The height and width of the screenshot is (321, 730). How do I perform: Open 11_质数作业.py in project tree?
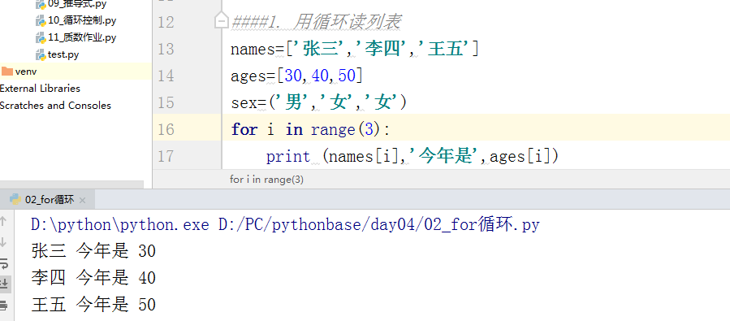coord(82,37)
